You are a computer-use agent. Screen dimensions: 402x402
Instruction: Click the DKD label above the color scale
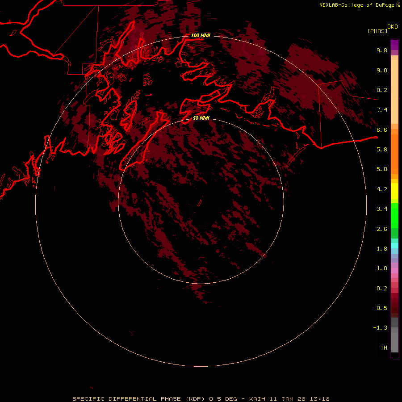click(393, 27)
